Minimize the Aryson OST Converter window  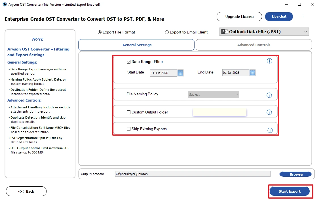(287, 4)
